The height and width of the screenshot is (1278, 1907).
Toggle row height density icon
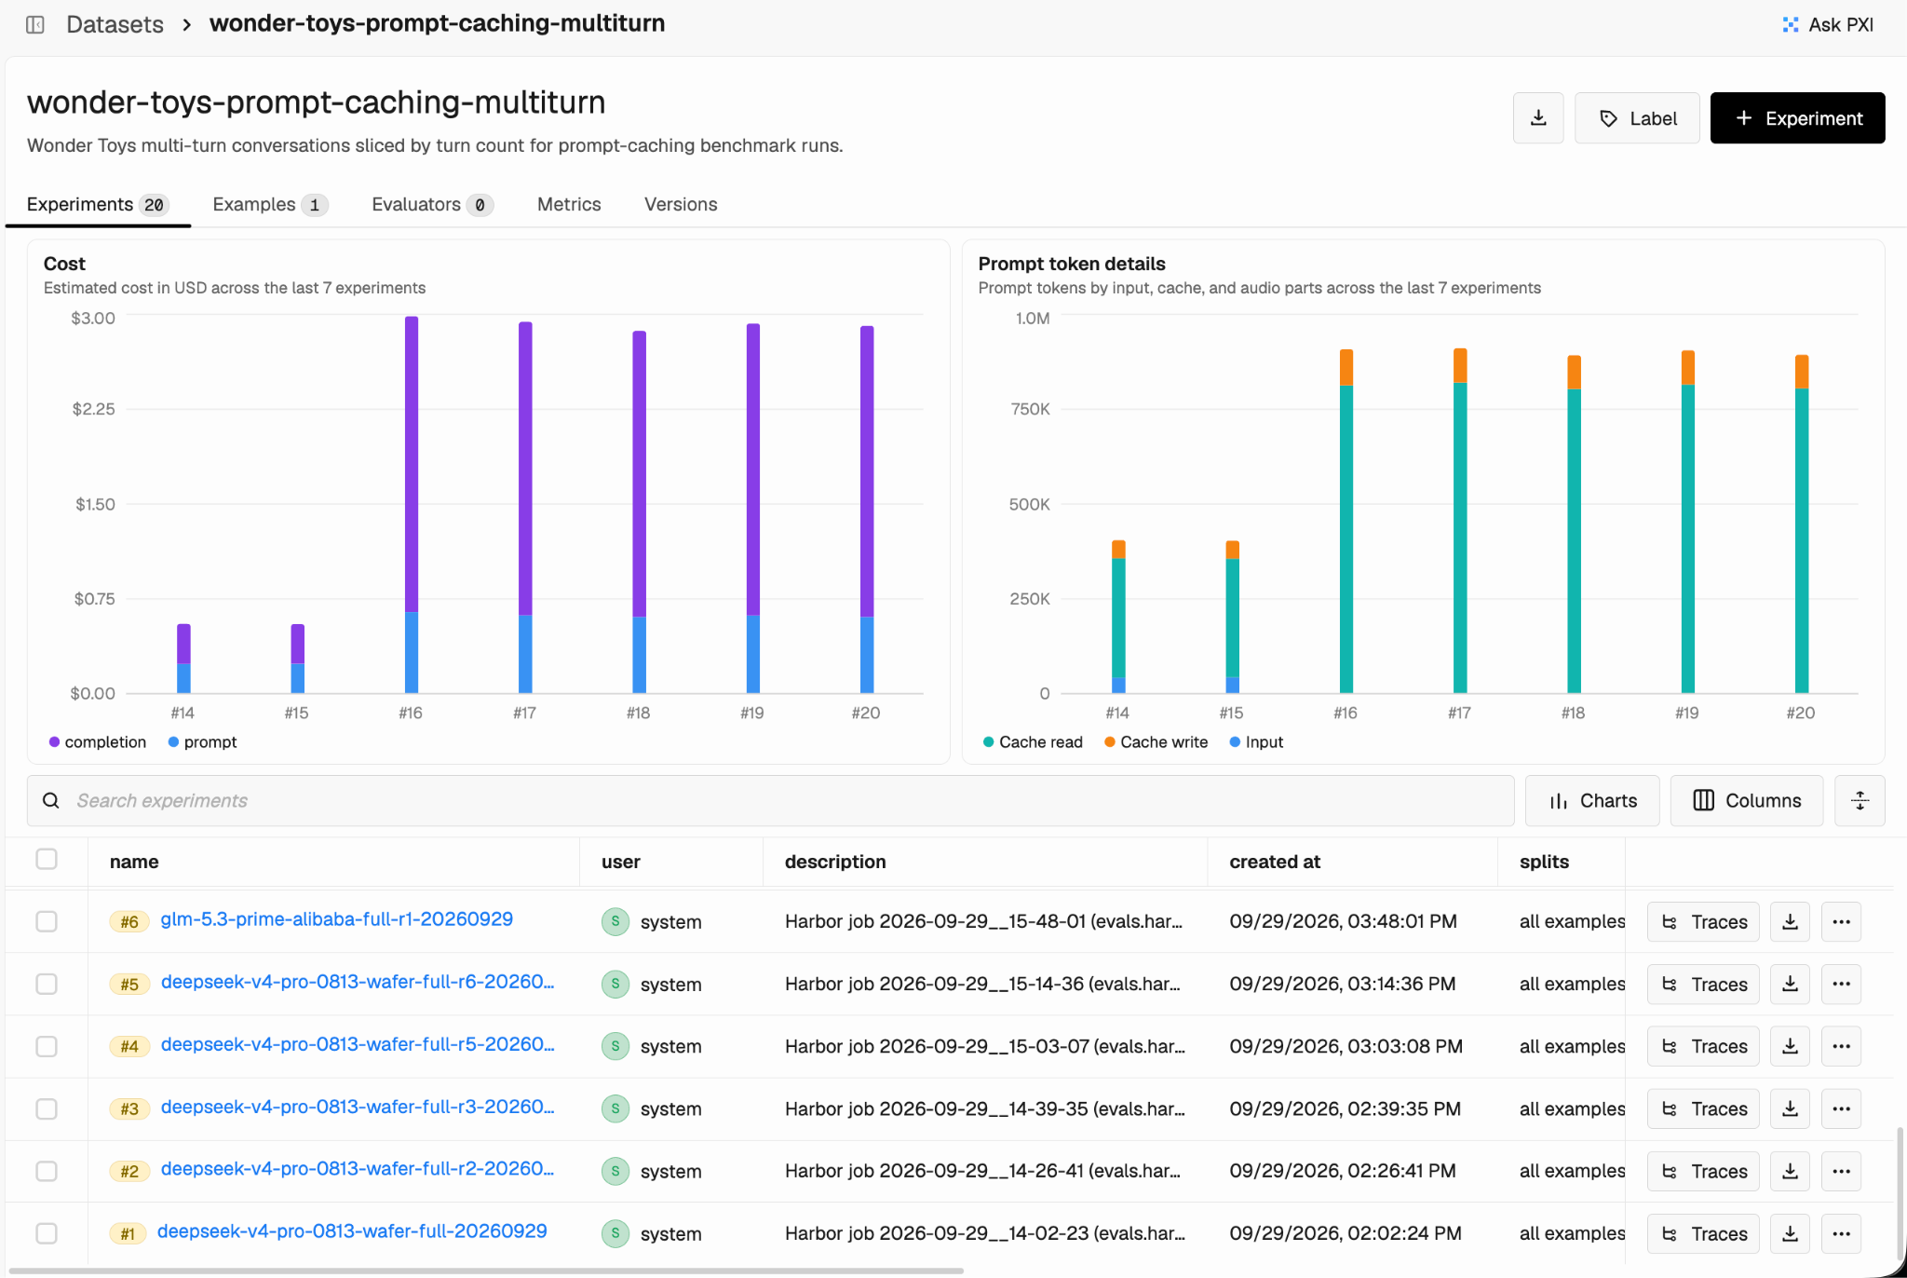coord(1860,800)
